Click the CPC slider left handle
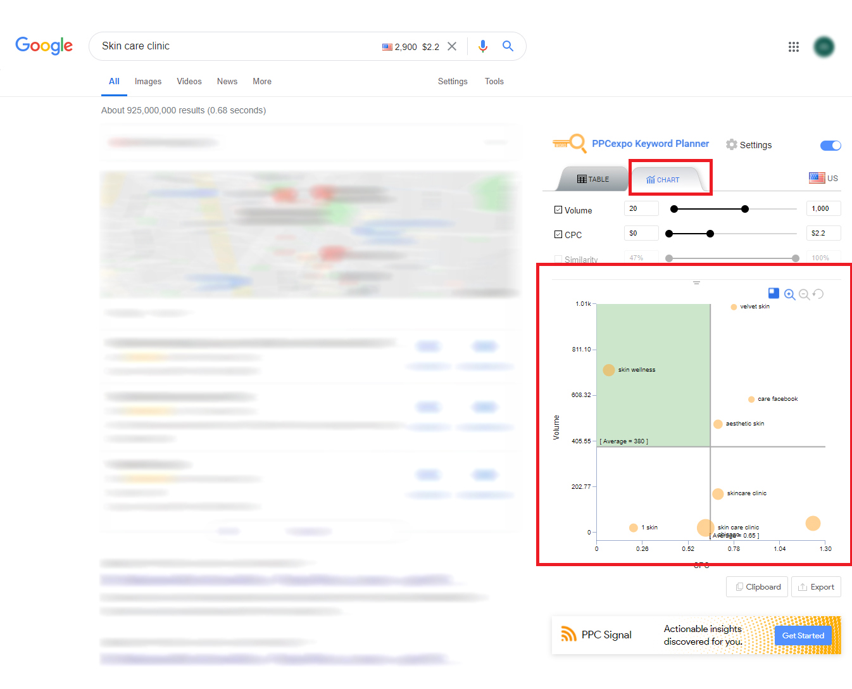The width and height of the screenshot is (852, 689). [669, 234]
